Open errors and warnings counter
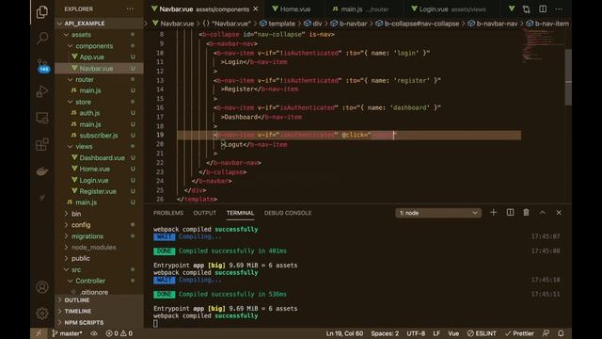Image resolution: width=602 pixels, height=339 pixels. coord(119,333)
